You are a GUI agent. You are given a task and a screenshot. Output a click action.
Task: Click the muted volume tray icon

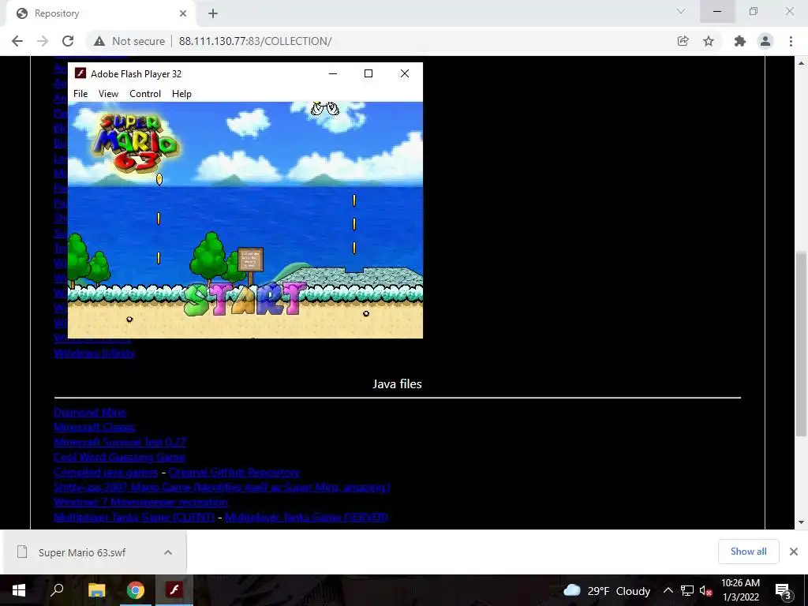click(x=706, y=590)
